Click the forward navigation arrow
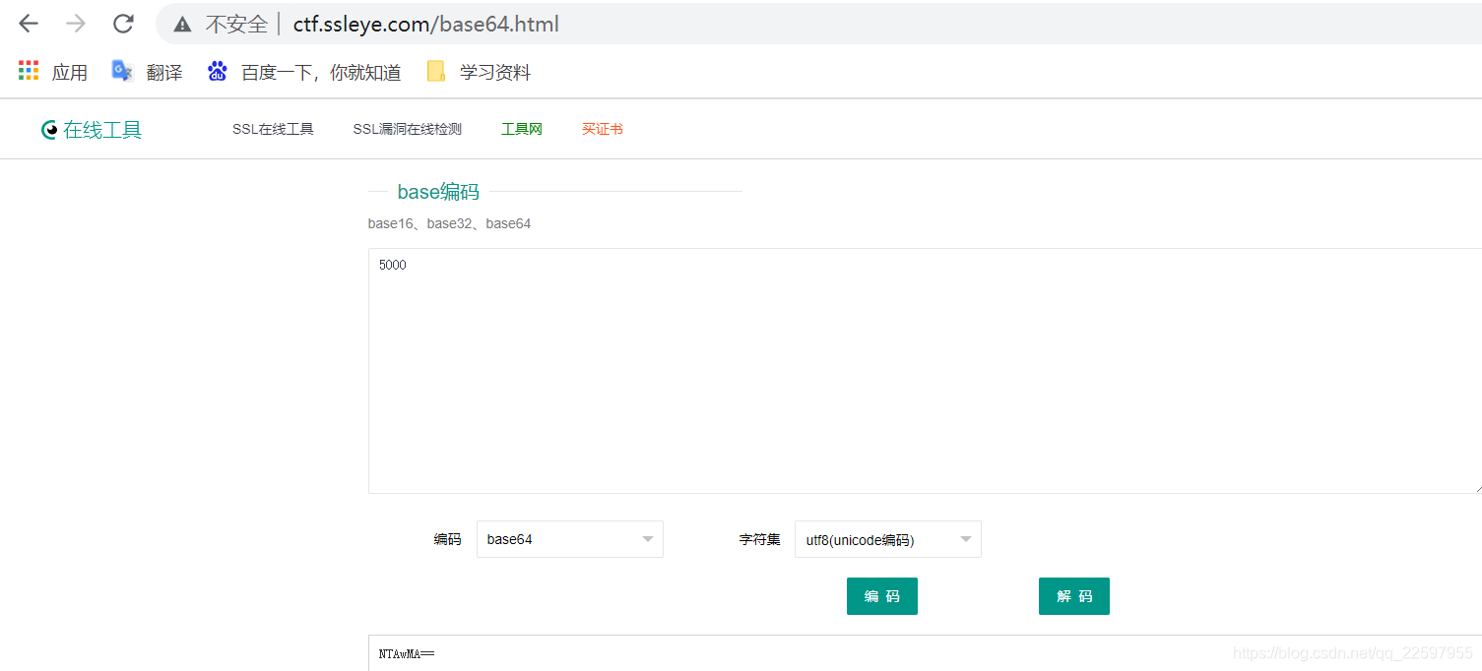 (75, 23)
